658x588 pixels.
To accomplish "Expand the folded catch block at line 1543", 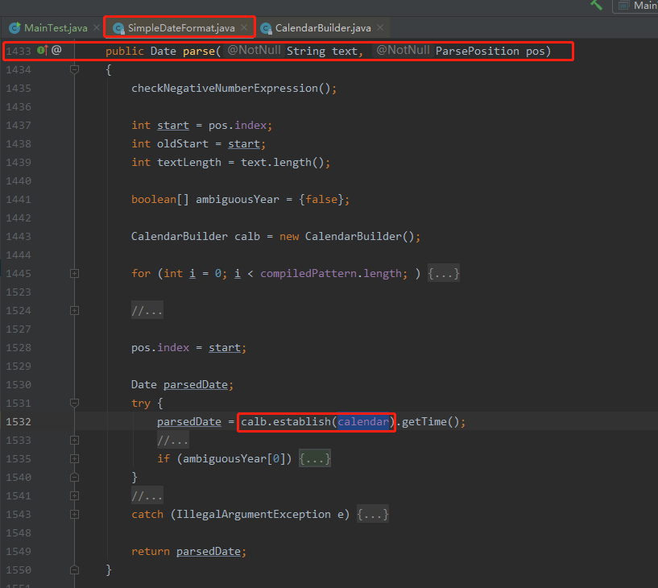I will pos(74,514).
